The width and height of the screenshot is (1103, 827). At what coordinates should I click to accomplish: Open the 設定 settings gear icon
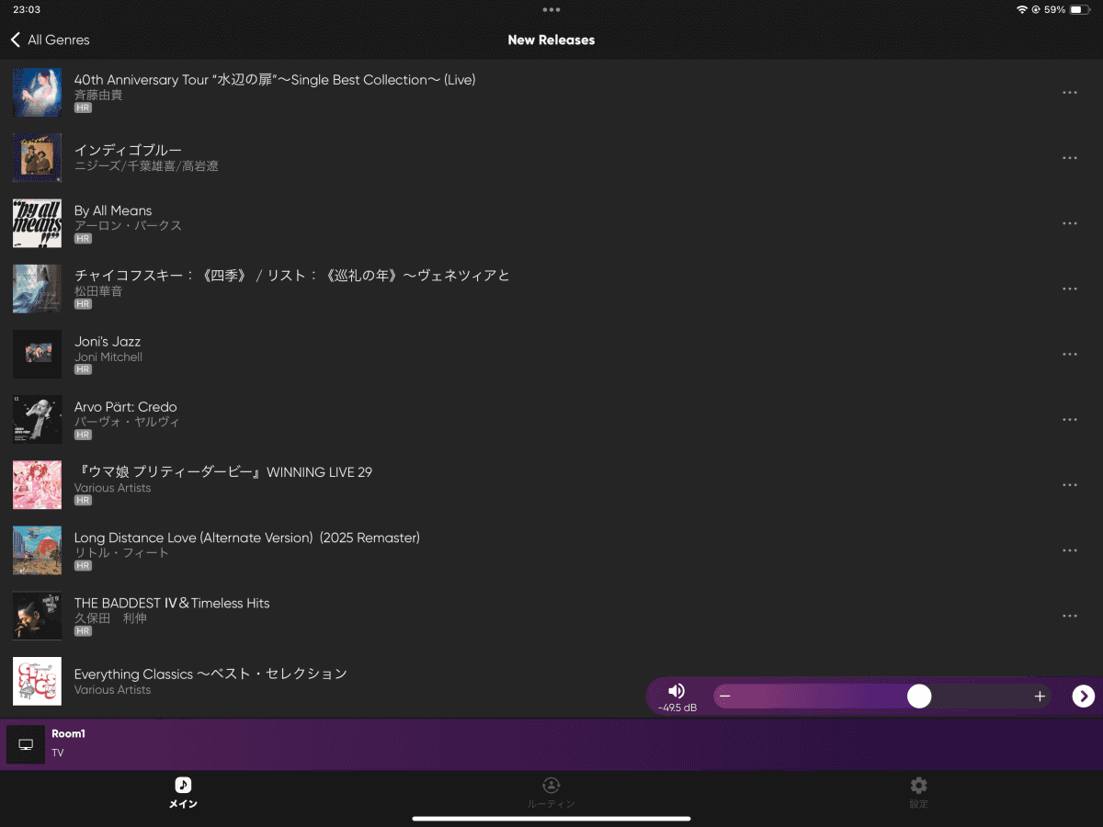[x=917, y=787]
